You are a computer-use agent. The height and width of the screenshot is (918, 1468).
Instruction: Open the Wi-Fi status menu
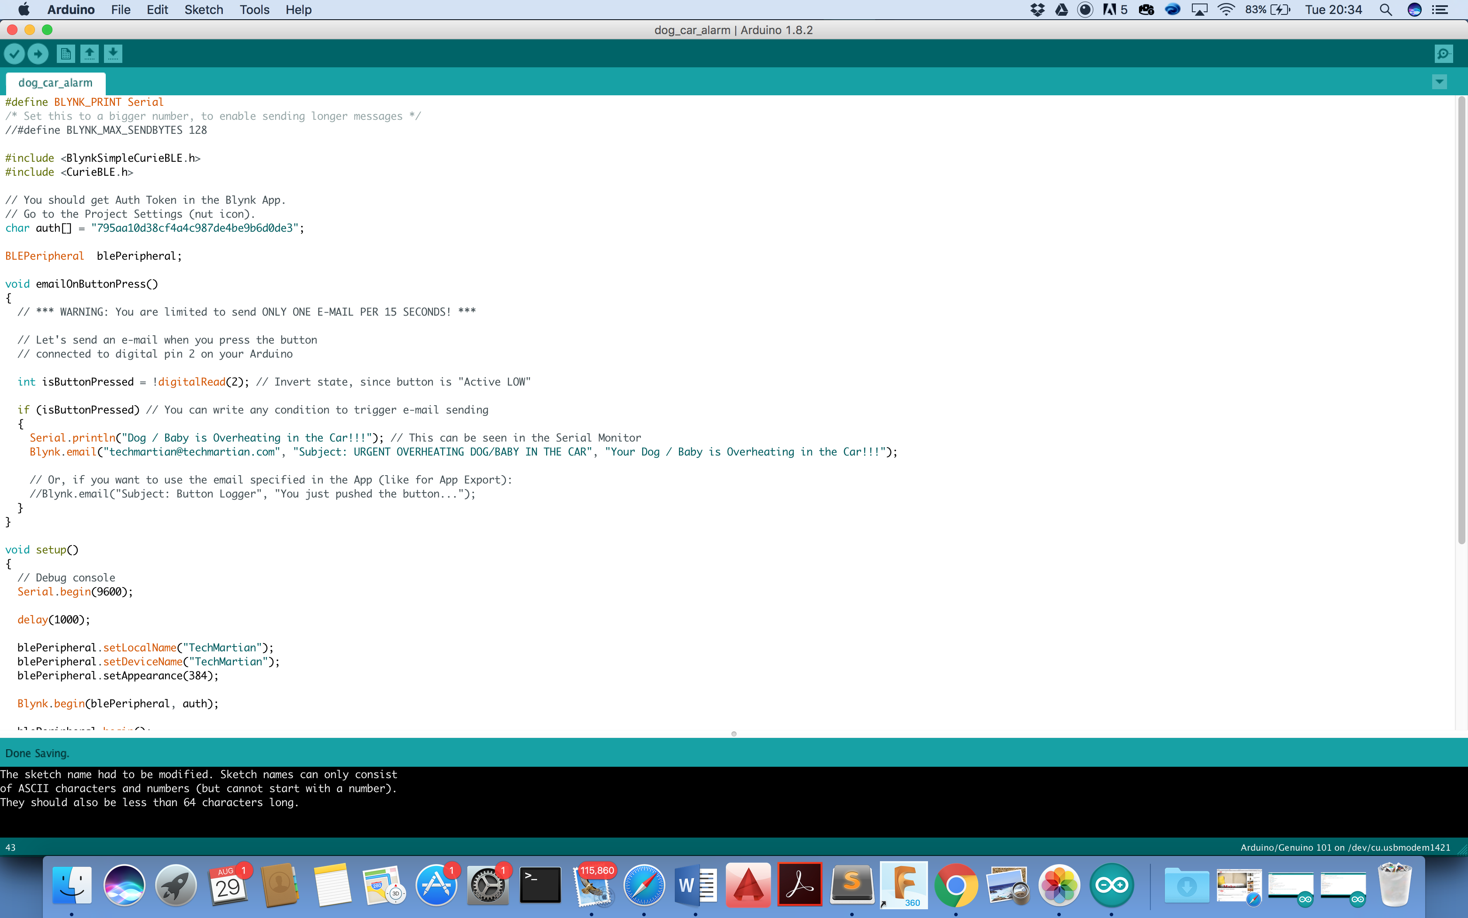[1226, 10]
